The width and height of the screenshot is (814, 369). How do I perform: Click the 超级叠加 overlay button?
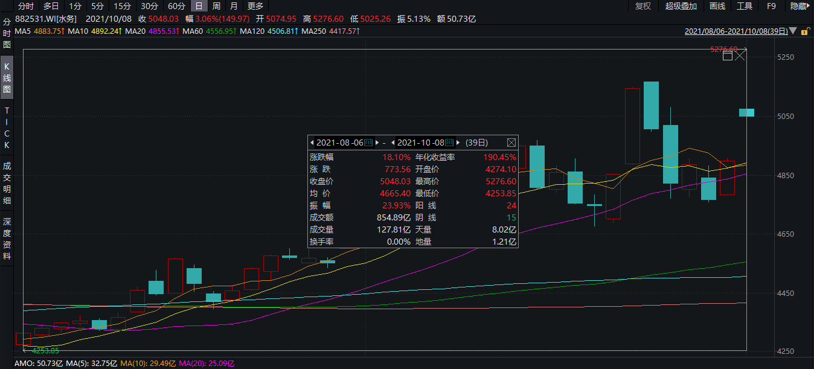[x=681, y=6]
